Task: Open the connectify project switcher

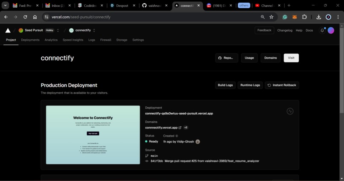Action: pos(94,30)
